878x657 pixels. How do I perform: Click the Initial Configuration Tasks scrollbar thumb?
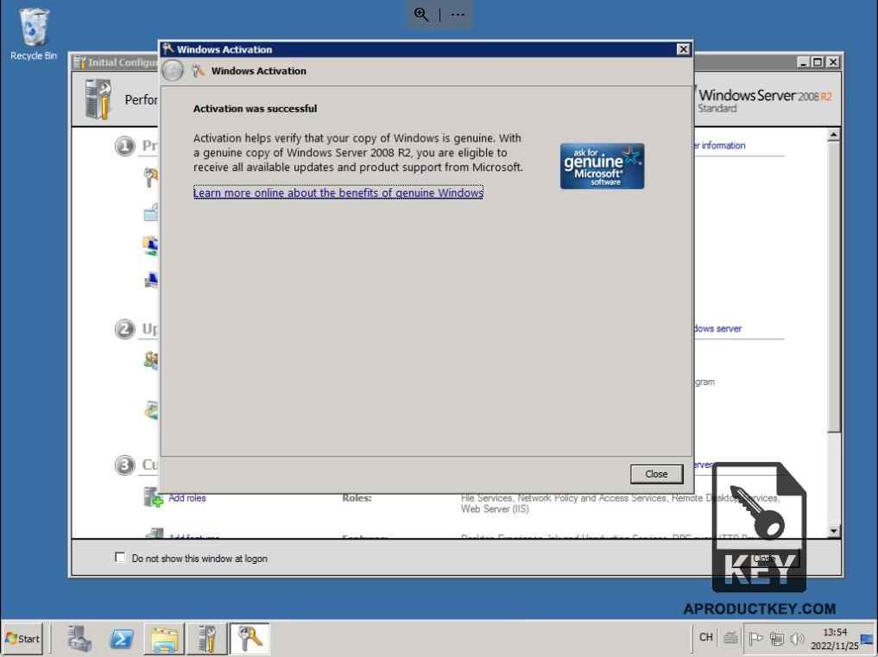tap(833, 286)
